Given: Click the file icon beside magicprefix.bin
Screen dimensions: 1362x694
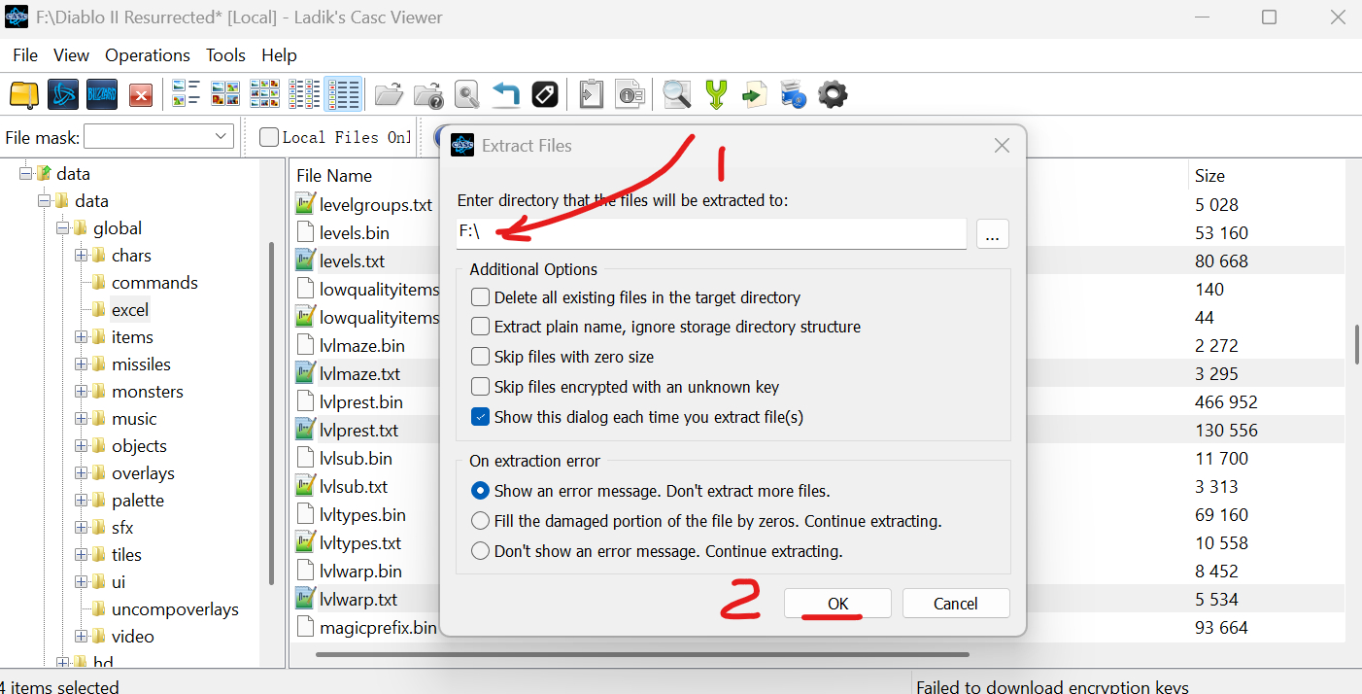Looking at the screenshot, I should click(x=305, y=627).
